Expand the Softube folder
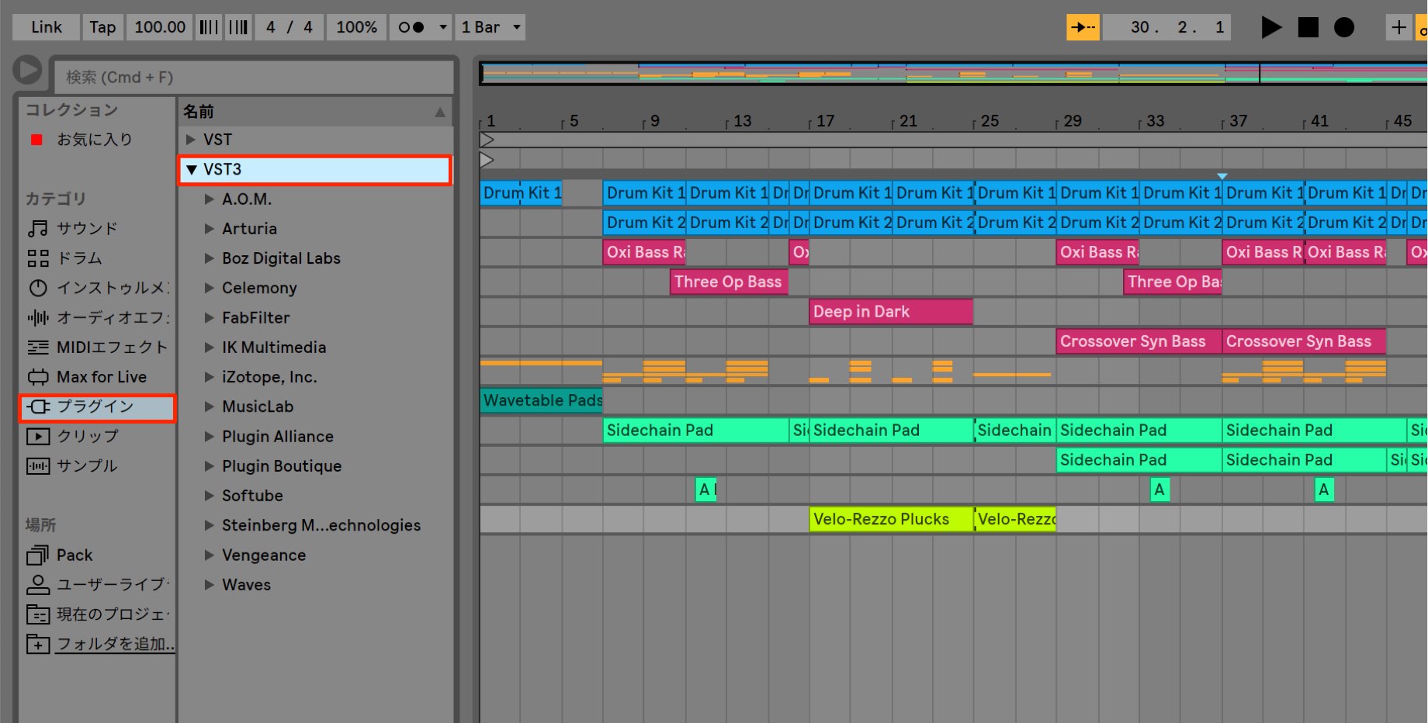This screenshot has width=1428, height=723. (x=209, y=496)
